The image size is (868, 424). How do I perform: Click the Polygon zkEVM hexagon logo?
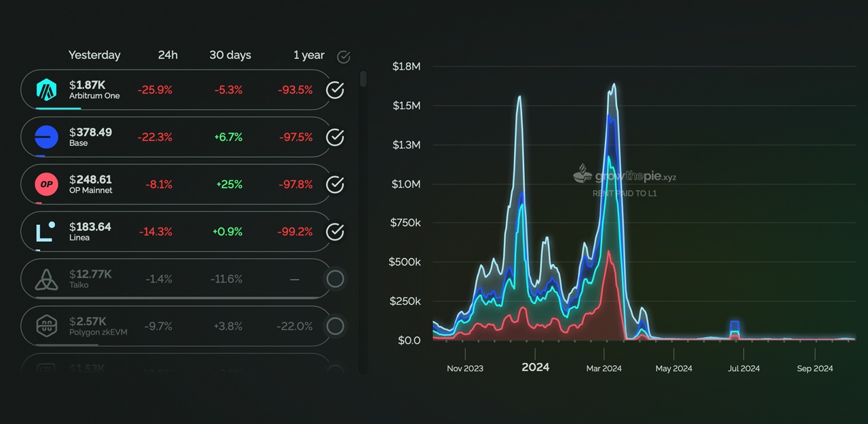(45, 326)
